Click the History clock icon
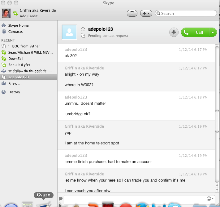Screen dimensions: 220x207 coord(4,92)
